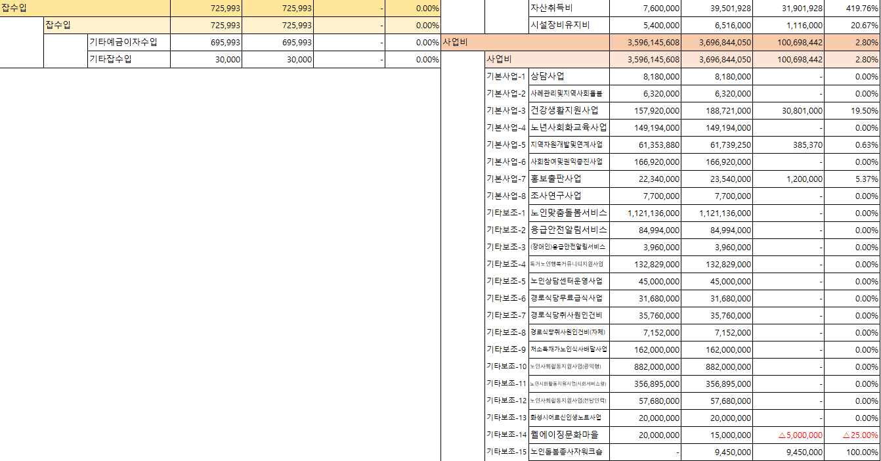Click the 건강생활지원사업 cell
Screen dimensions: 881x461
click(x=569, y=110)
